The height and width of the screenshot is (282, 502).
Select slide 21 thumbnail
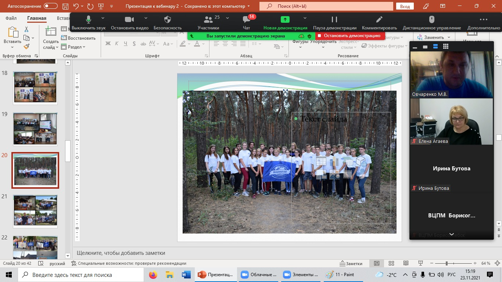pyautogui.click(x=35, y=210)
